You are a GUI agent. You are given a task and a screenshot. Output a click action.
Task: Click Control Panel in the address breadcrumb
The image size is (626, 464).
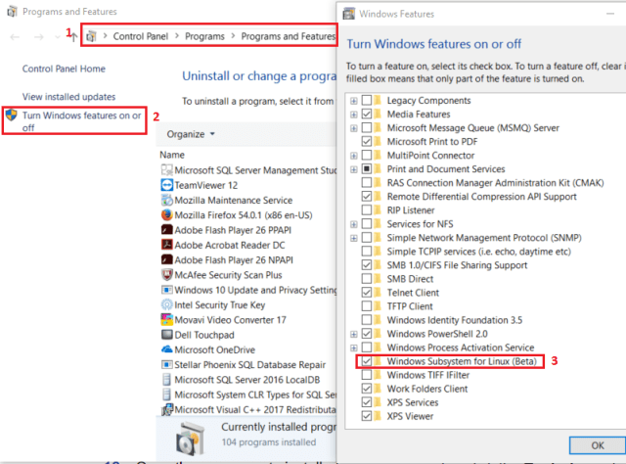(141, 36)
